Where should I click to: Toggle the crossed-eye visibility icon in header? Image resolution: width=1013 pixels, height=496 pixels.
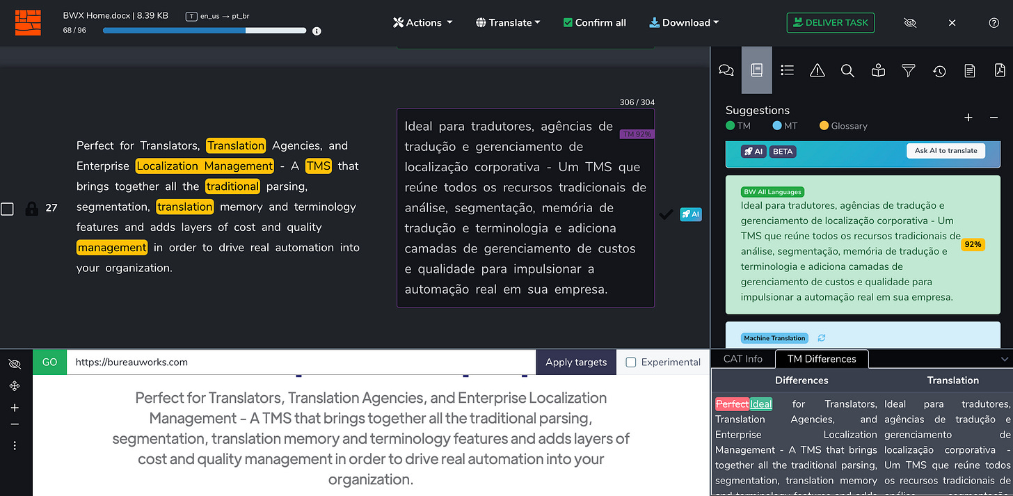click(x=910, y=23)
